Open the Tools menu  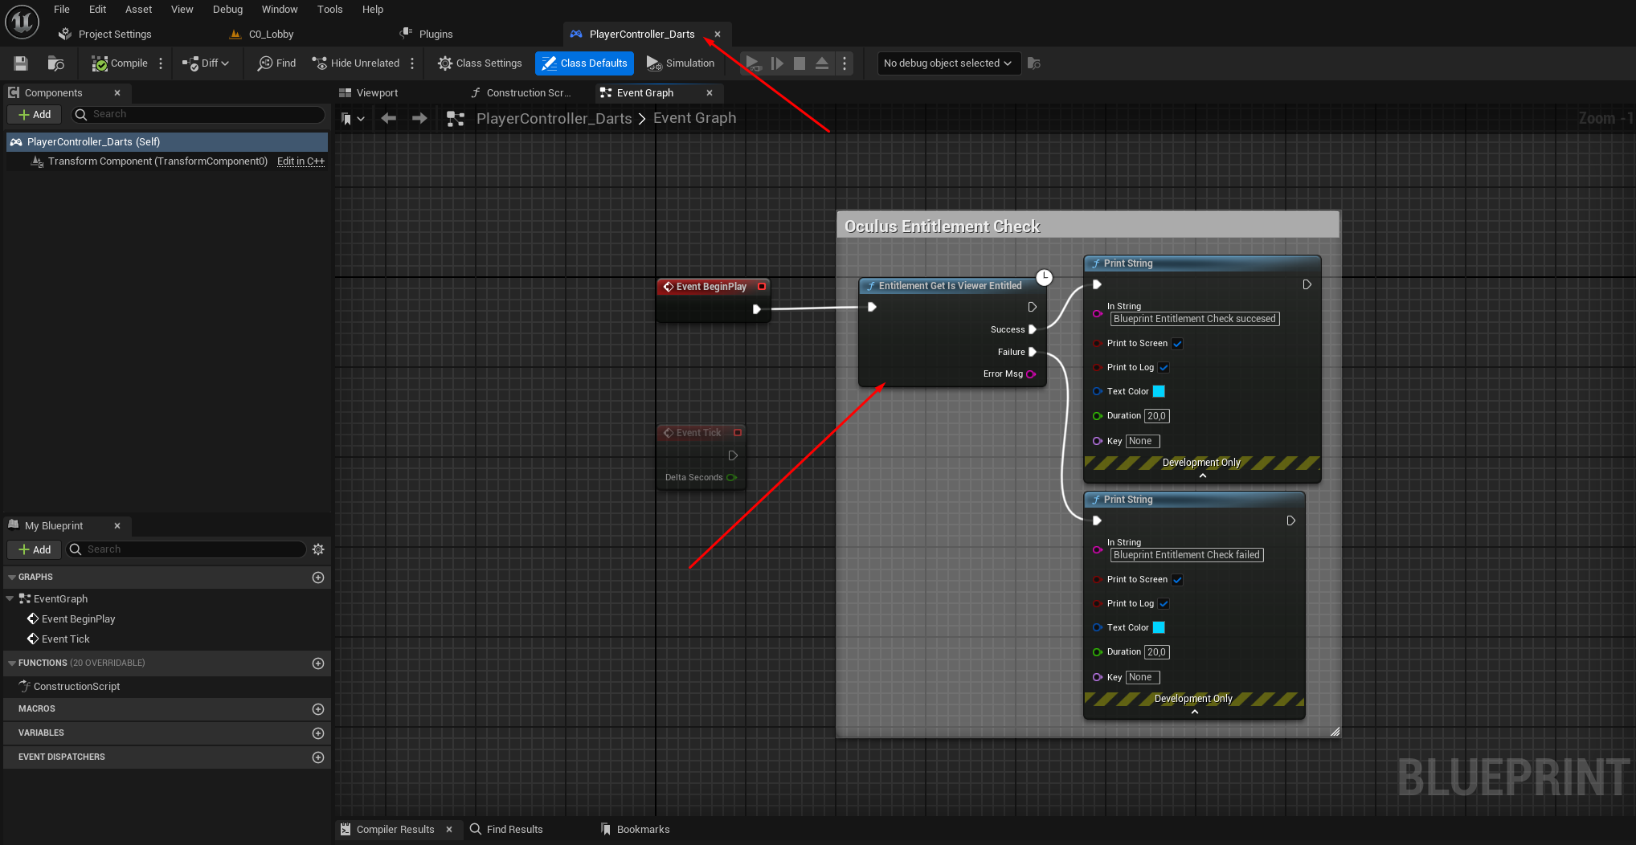coord(329,9)
